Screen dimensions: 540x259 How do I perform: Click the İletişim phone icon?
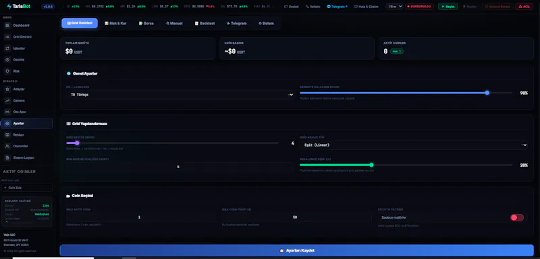tap(307, 7)
